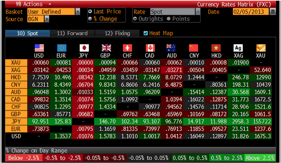Select the JPY Japan flag icon

pyautogui.click(x=84, y=48)
